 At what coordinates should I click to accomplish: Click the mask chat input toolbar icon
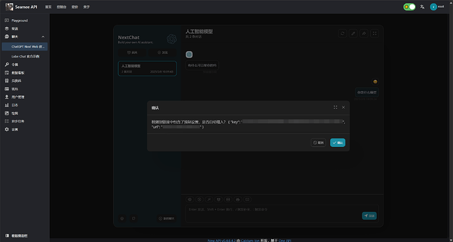pyautogui.click(x=219, y=199)
